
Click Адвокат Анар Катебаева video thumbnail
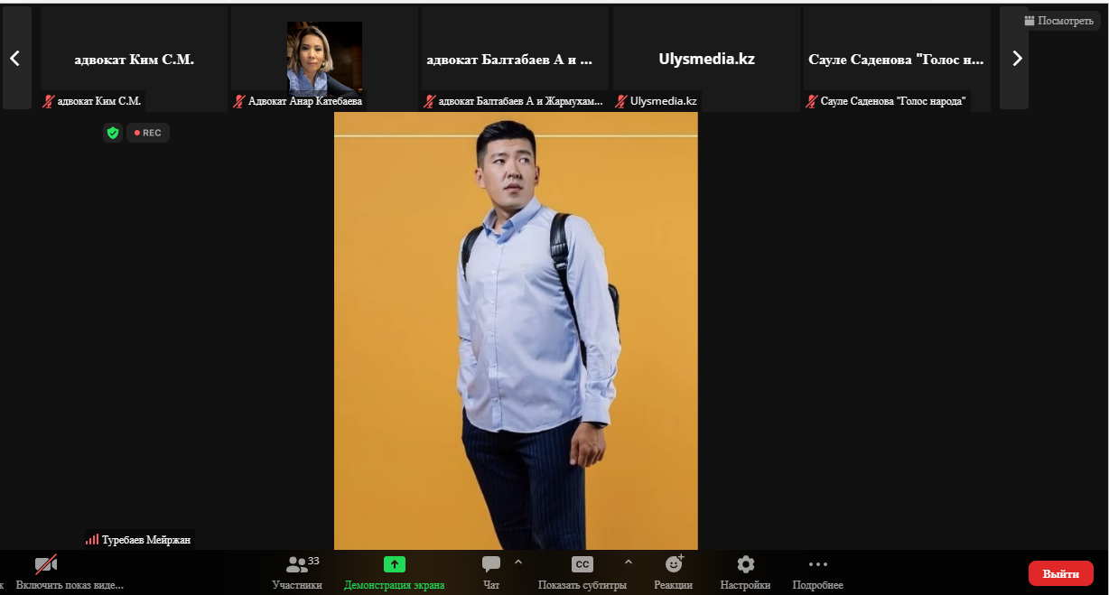coord(324,59)
